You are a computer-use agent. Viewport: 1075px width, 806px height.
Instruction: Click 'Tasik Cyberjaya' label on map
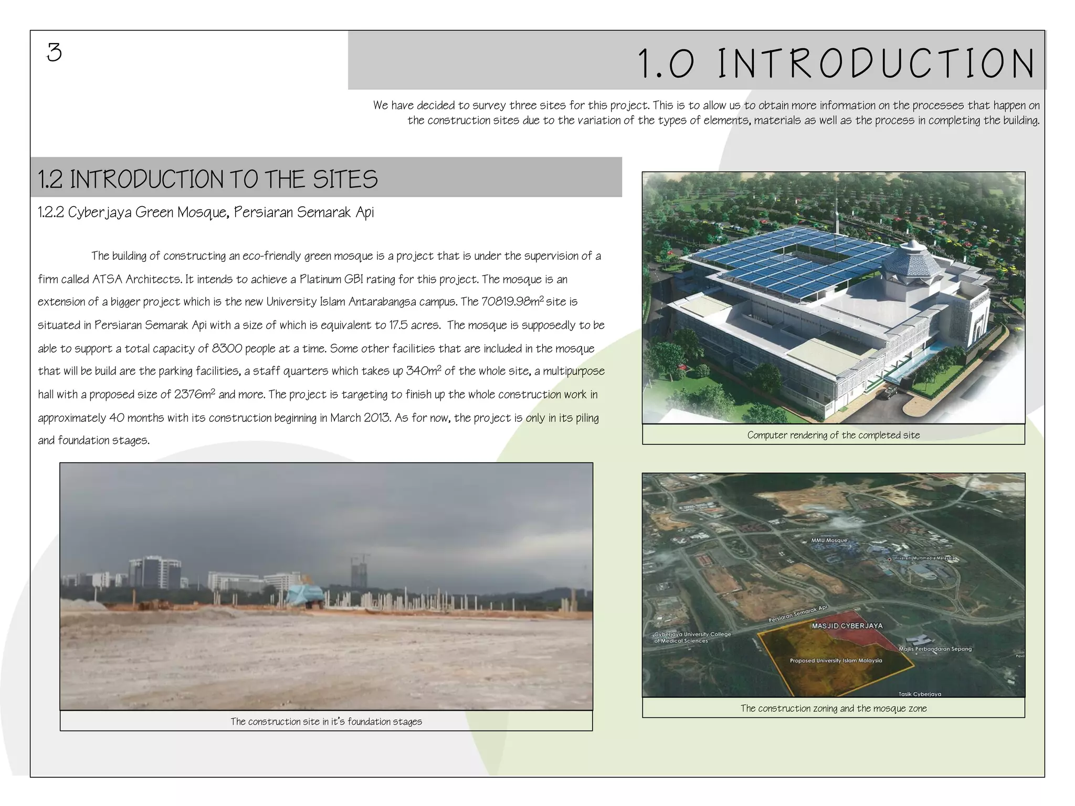click(920, 694)
